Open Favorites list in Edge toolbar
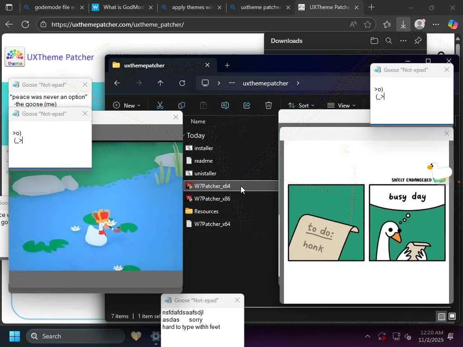 [x=387, y=24]
